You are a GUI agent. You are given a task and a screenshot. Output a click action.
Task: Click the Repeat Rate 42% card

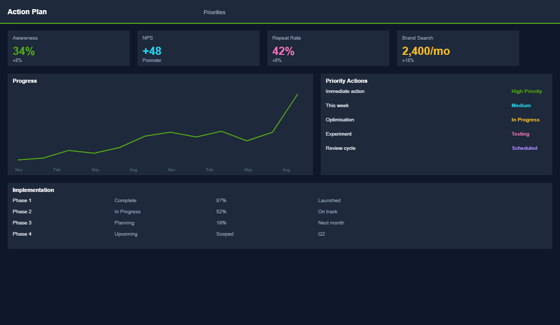point(328,48)
